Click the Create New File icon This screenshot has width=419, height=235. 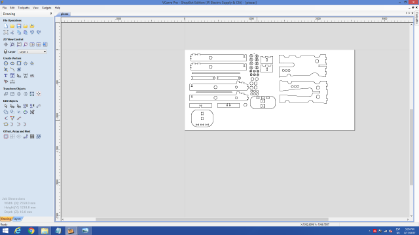point(6,26)
